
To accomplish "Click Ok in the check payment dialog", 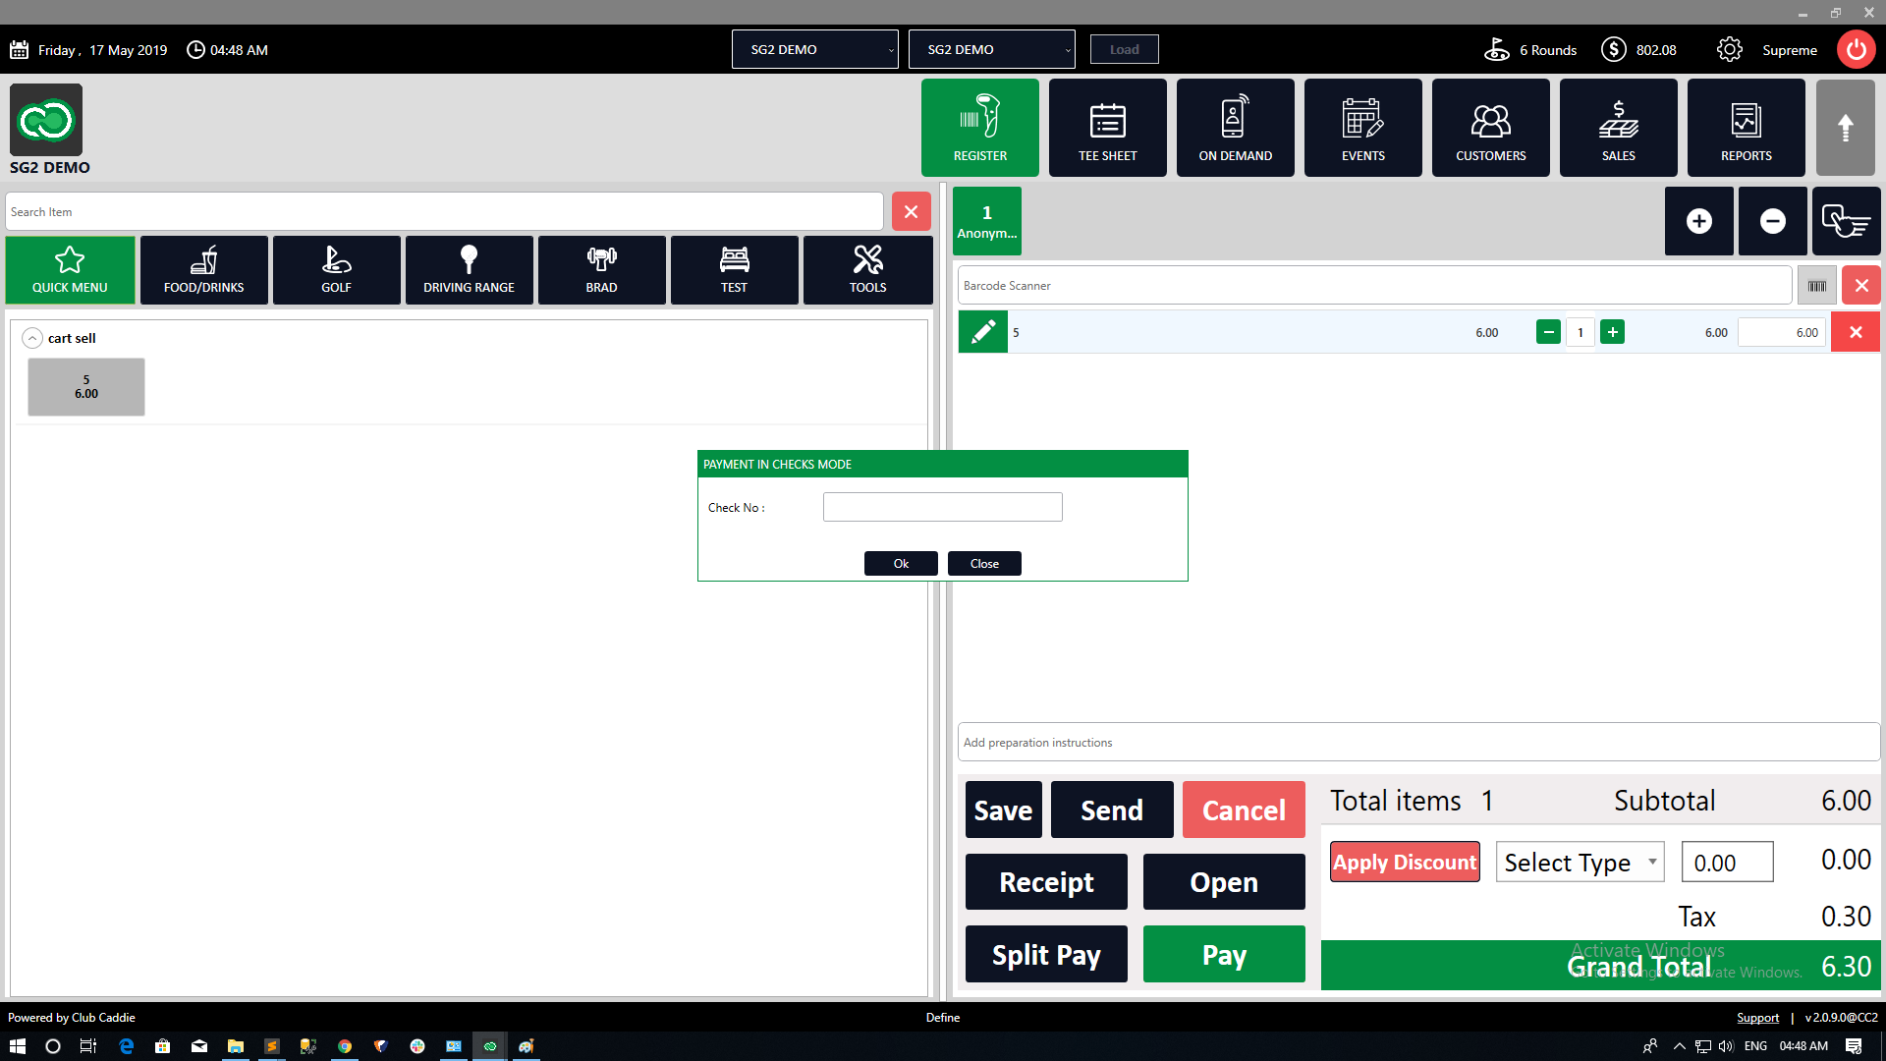I will (901, 563).
